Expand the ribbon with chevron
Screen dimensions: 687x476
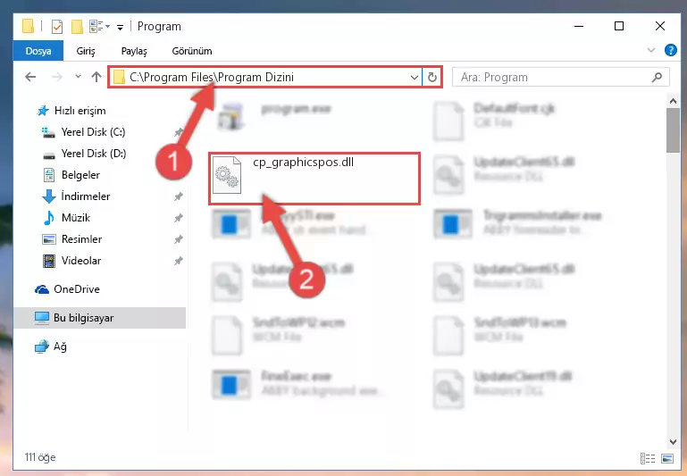651,50
